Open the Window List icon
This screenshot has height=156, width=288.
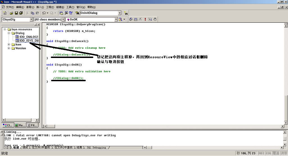coord(71,13)
